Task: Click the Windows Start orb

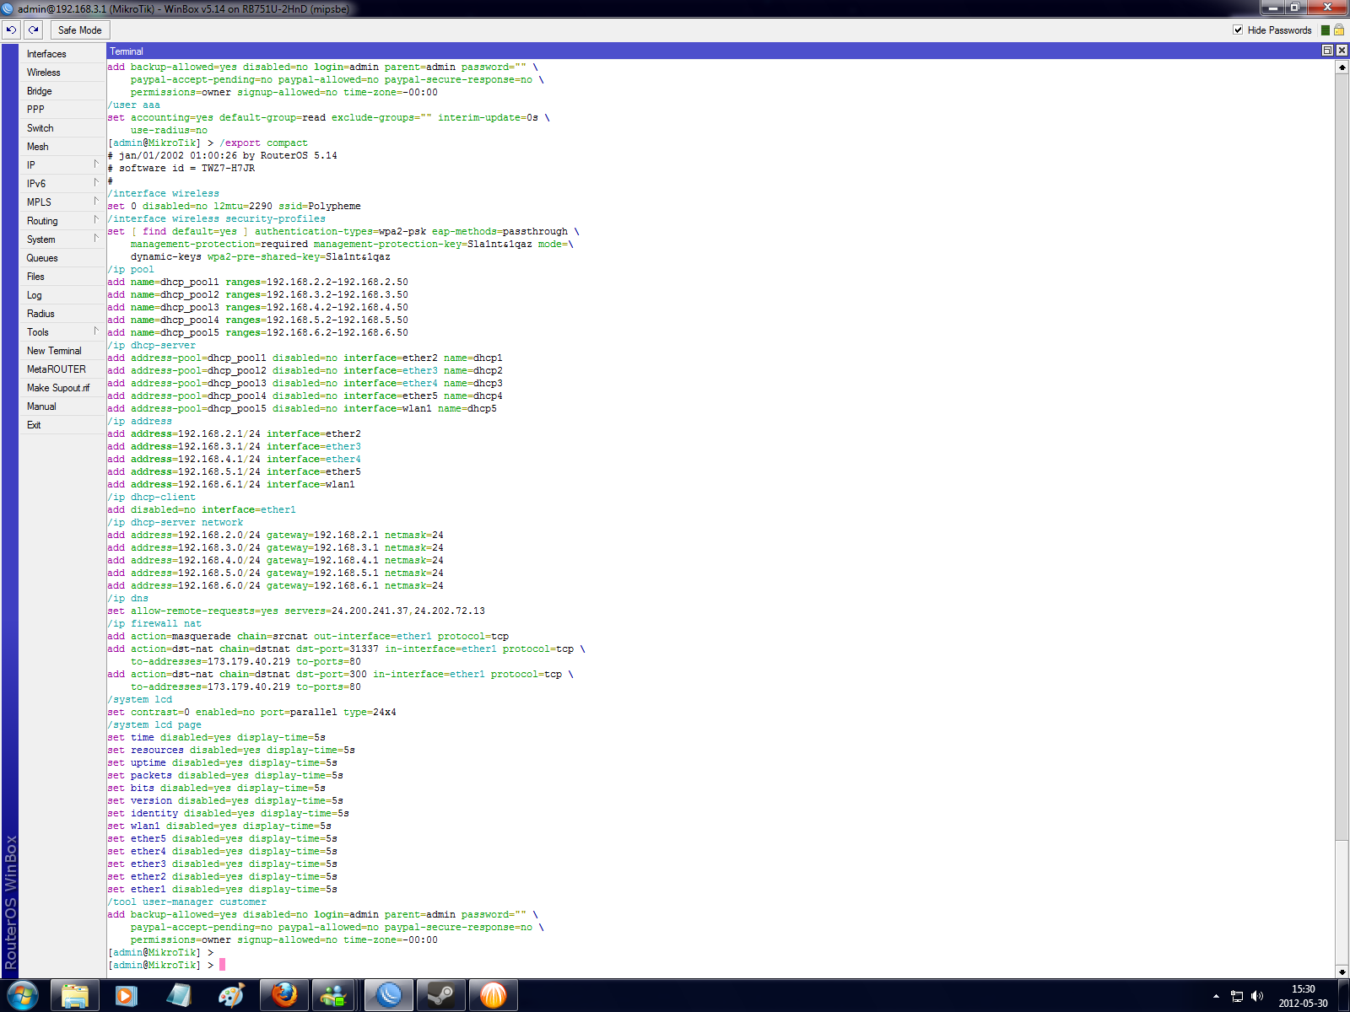Action: tap(23, 995)
